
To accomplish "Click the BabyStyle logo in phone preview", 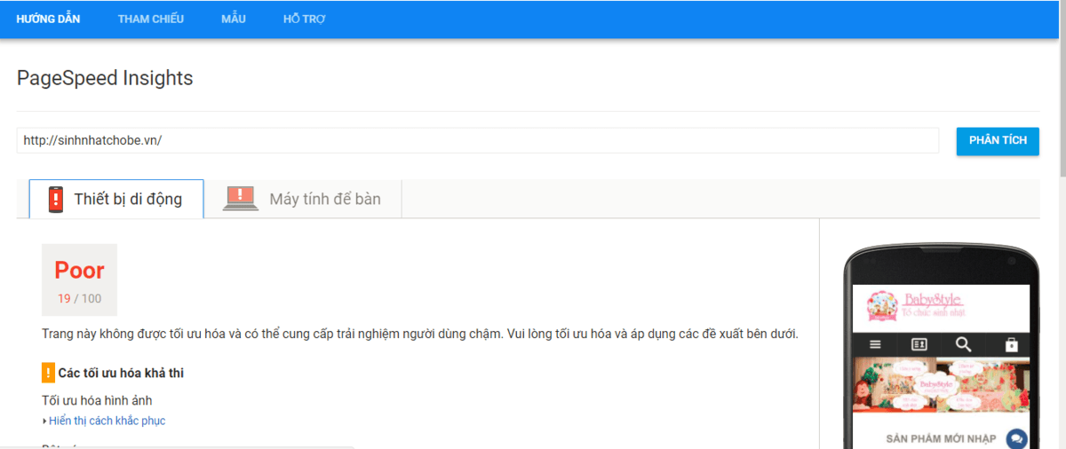I will click(x=916, y=308).
